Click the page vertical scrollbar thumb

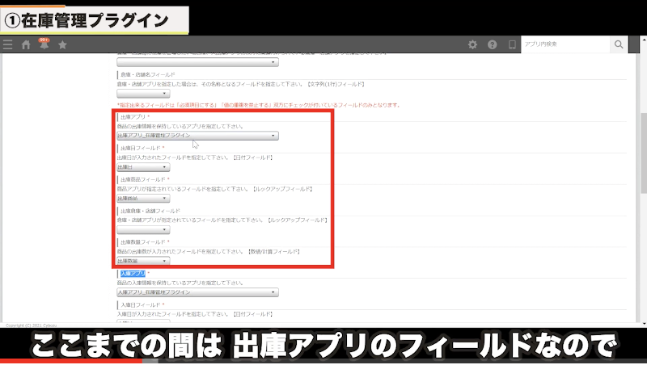pos(643,153)
